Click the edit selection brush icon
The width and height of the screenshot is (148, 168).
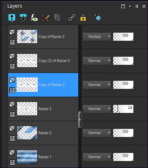click(46, 18)
